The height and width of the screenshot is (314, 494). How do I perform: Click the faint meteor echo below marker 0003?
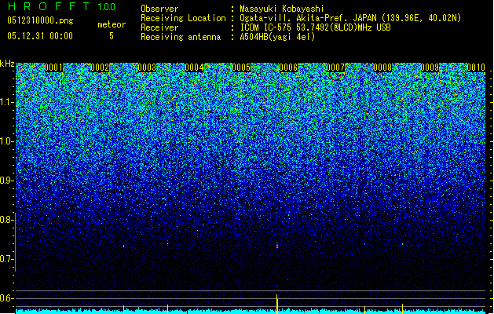[x=167, y=244]
